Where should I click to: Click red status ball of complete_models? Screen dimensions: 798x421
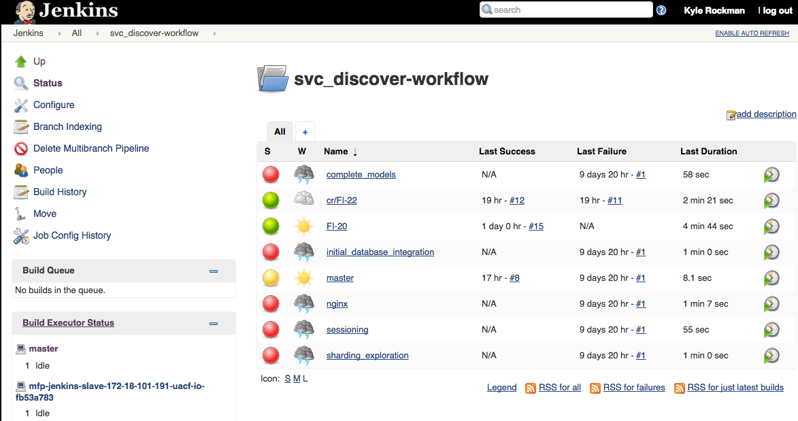tap(271, 175)
